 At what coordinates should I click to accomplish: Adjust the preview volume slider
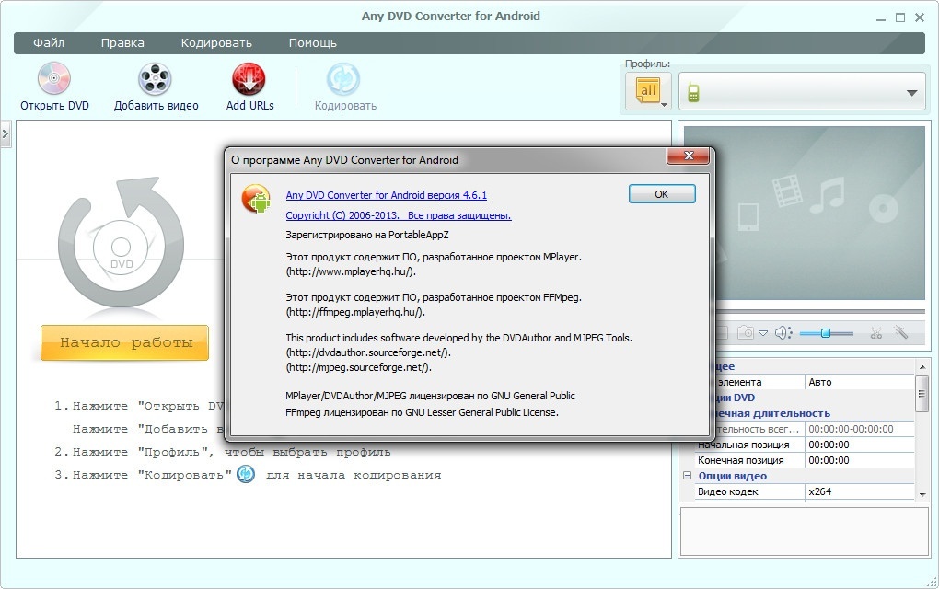(x=826, y=333)
